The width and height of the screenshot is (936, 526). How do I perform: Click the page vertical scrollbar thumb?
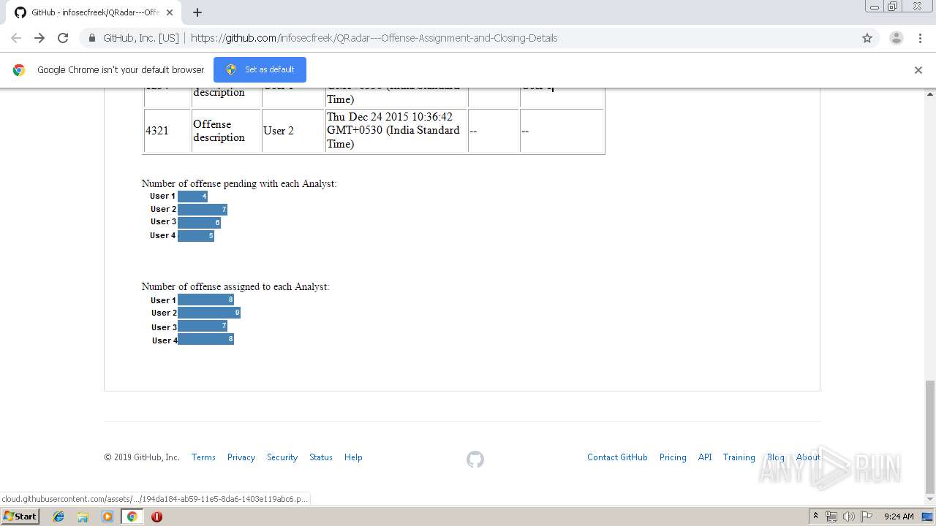point(930,437)
